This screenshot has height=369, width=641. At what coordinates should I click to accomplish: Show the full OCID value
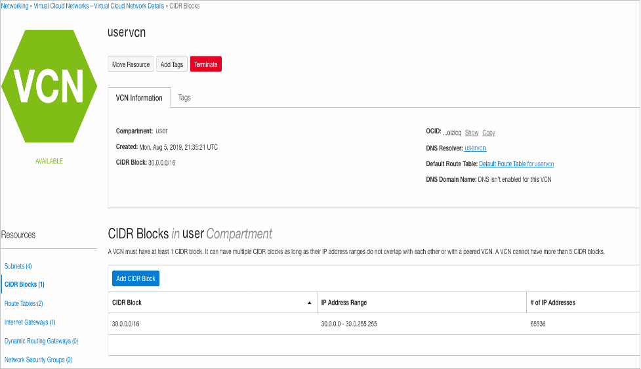[472, 133]
